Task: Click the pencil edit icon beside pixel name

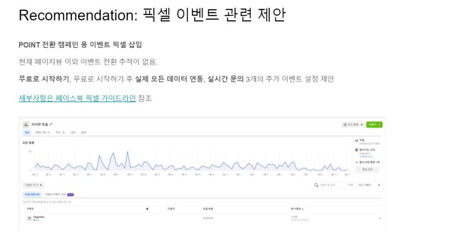Action: [51, 124]
